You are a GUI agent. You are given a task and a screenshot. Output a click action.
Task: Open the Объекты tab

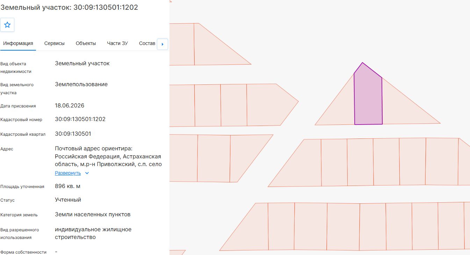tap(86, 43)
